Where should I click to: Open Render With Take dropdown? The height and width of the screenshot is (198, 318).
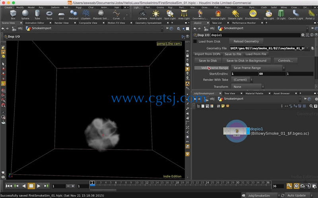point(242,80)
